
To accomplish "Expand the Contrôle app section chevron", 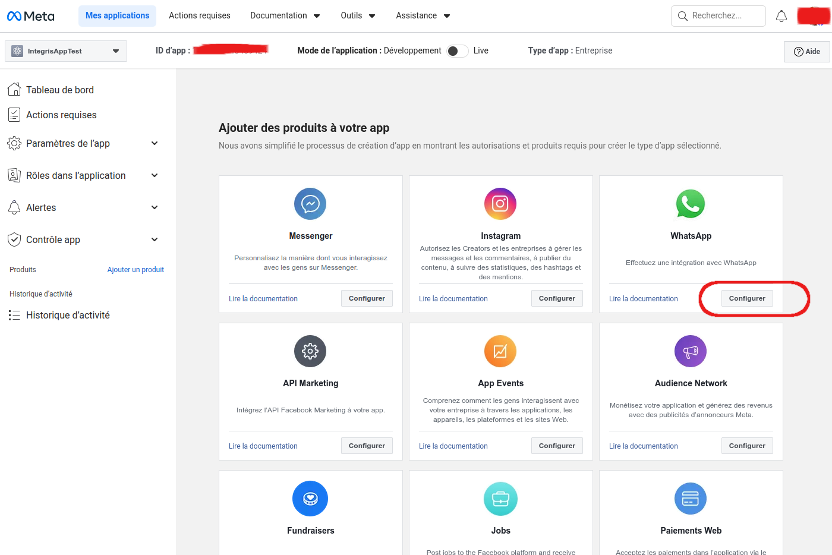I will [155, 239].
